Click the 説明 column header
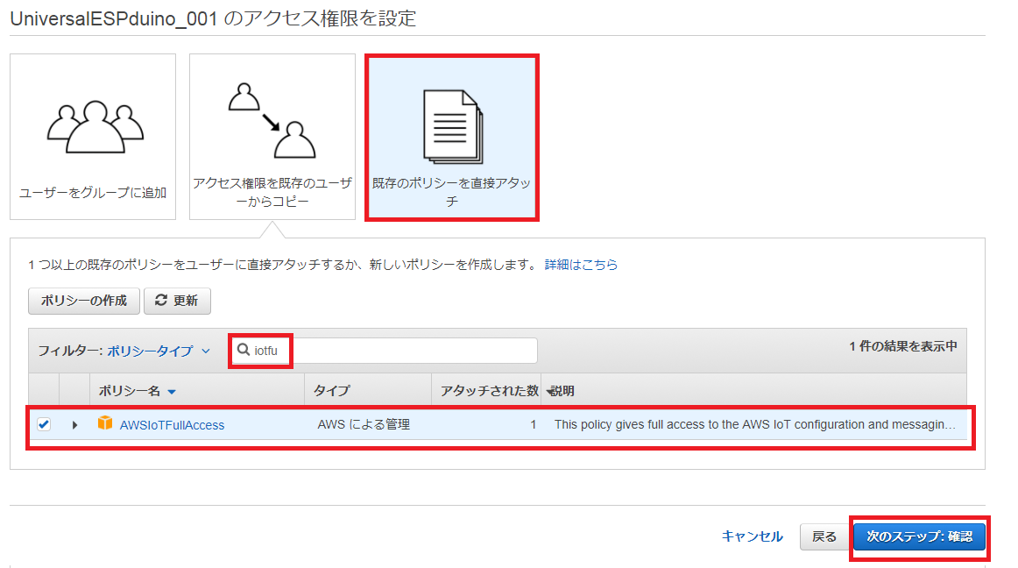1018x568 pixels. (562, 391)
